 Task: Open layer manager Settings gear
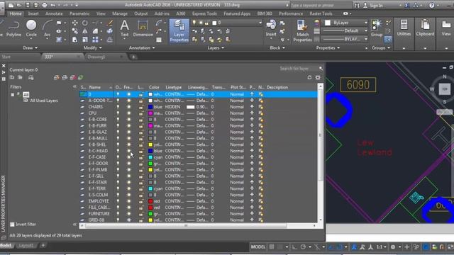click(x=318, y=77)
